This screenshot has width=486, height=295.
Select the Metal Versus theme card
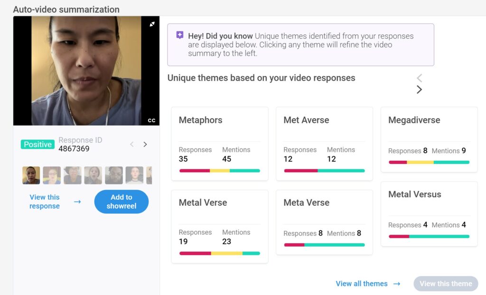point(429,214)
